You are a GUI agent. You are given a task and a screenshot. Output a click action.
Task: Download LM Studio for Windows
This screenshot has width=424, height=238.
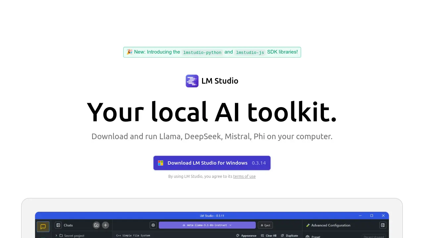coord(212,163)
